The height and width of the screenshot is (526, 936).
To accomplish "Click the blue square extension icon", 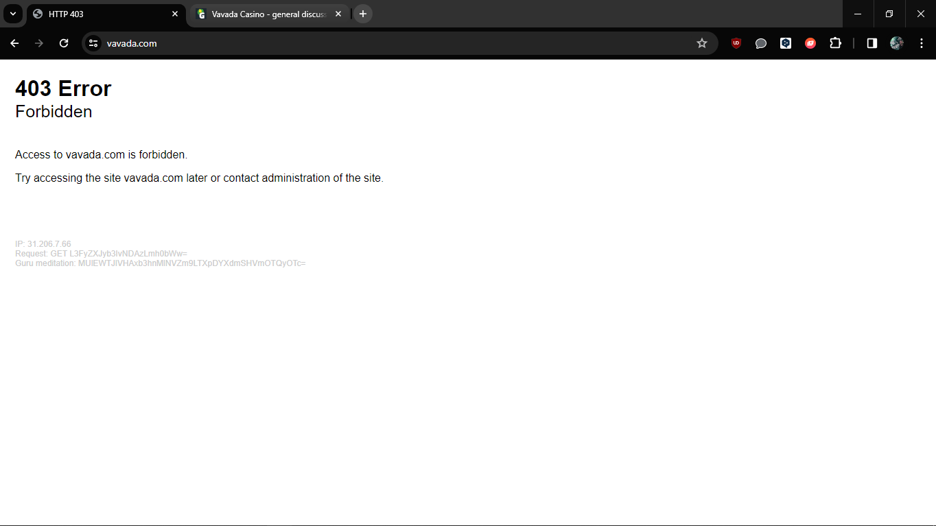I will pos(786,43).
